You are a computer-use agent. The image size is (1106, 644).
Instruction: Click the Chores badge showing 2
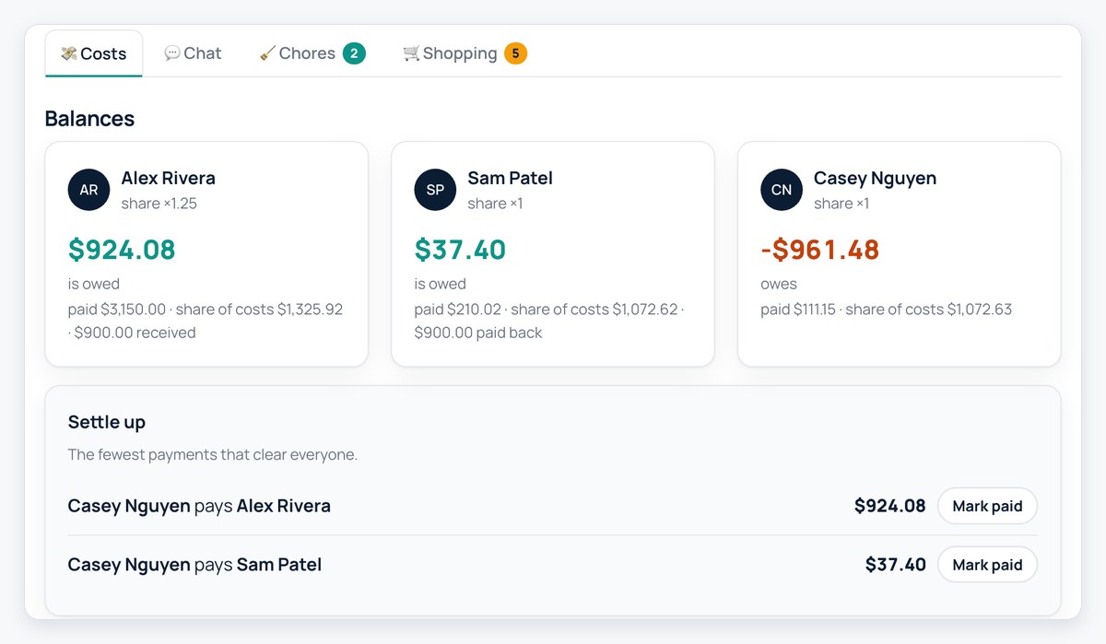(x=354, y=53)
